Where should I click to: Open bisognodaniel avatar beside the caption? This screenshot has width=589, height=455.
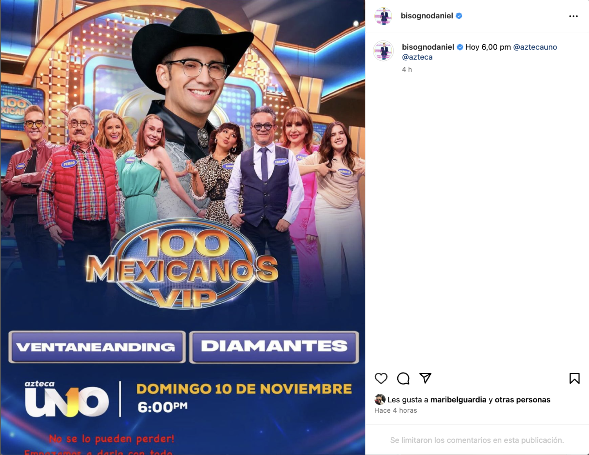click(383, 51)
